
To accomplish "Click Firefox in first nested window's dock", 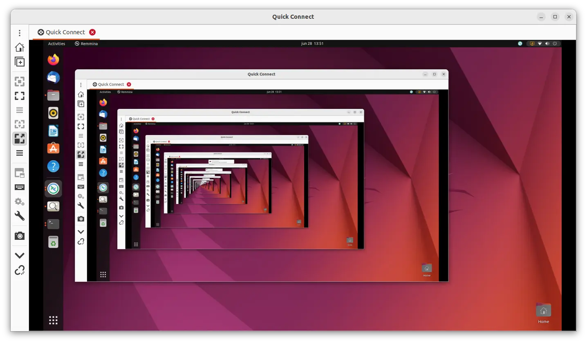I will pyautogui.click(x=103, y=102).
